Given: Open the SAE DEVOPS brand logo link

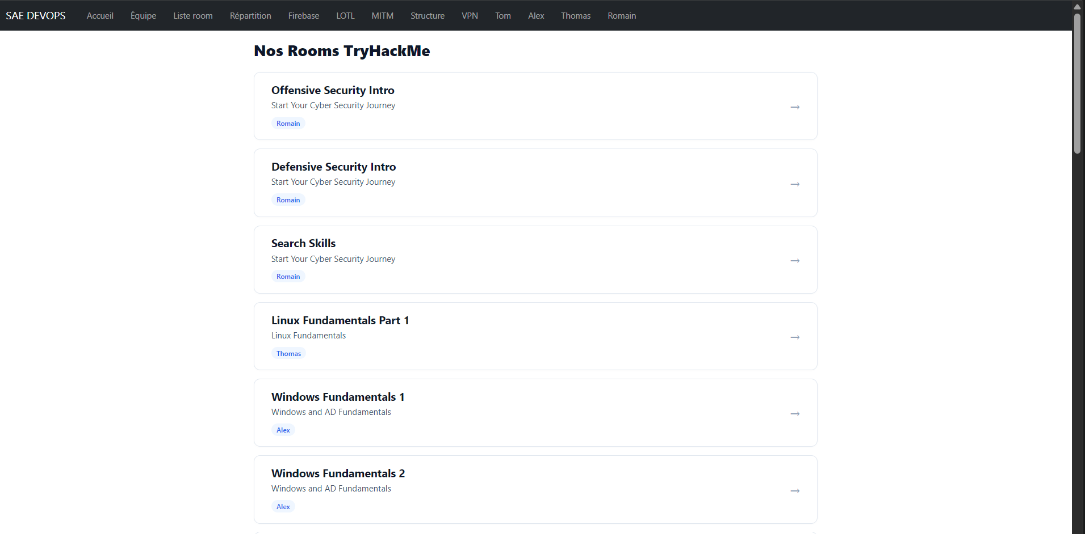Looking at the screenshot, I should (36, 16).
